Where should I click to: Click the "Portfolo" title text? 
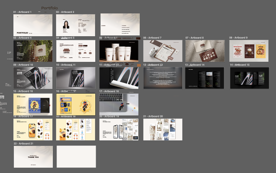(x=50, y=8)
